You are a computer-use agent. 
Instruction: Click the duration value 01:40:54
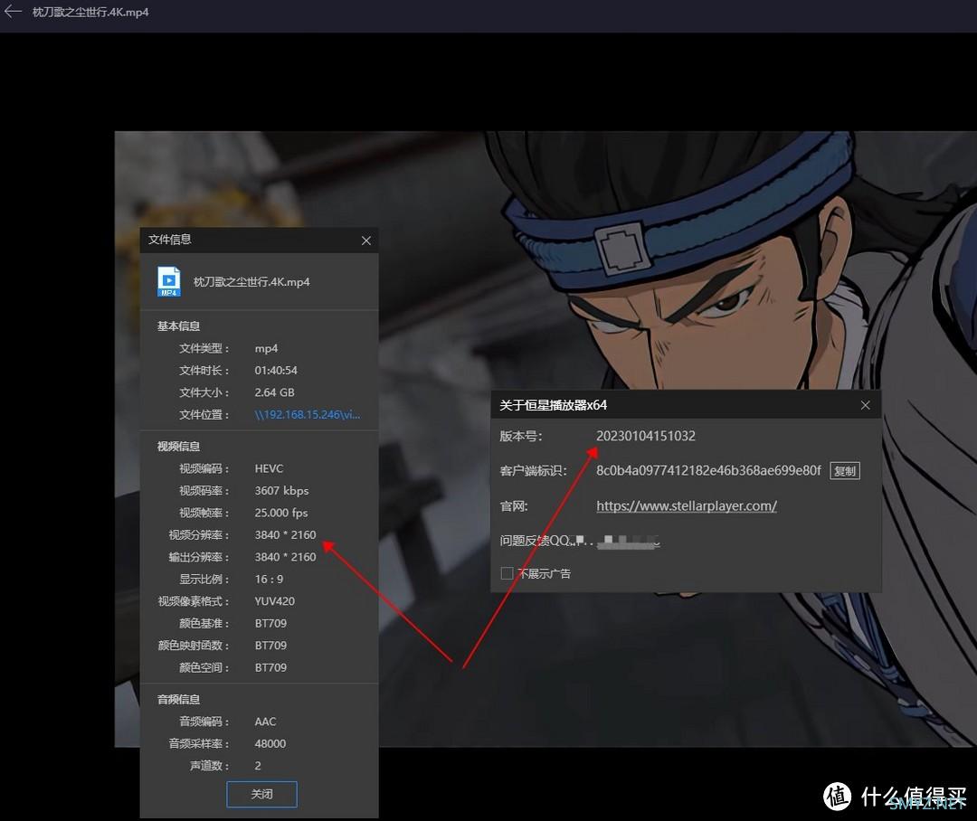[276, 371]
